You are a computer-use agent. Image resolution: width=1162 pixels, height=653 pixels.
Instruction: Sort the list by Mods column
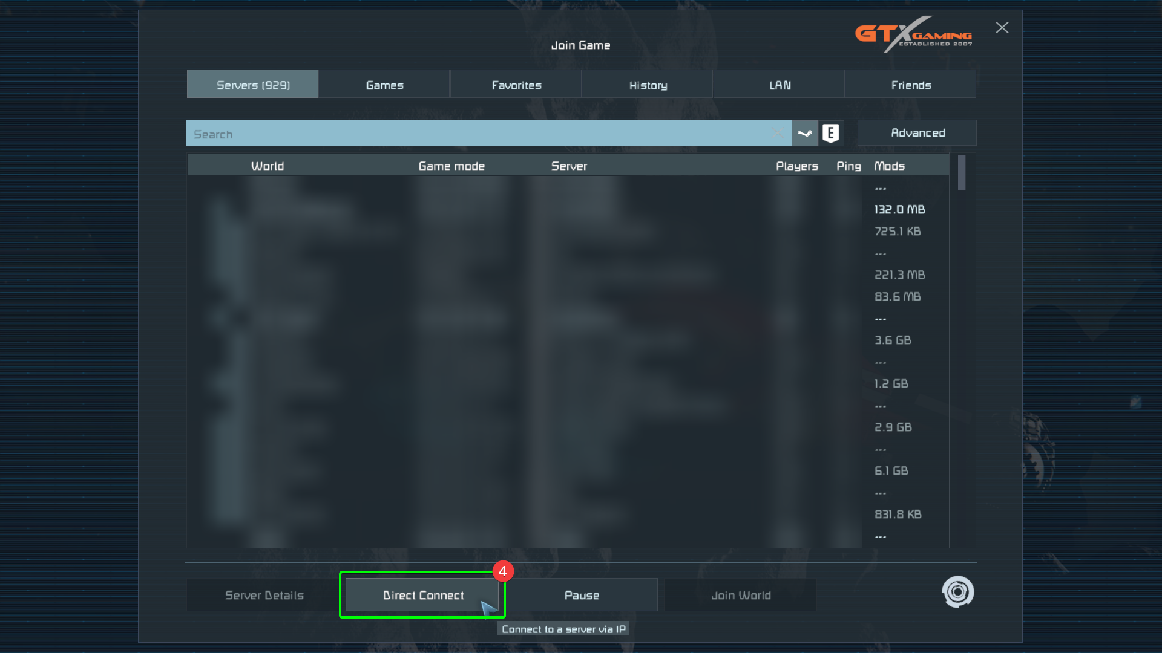click(x=889, y=166)
